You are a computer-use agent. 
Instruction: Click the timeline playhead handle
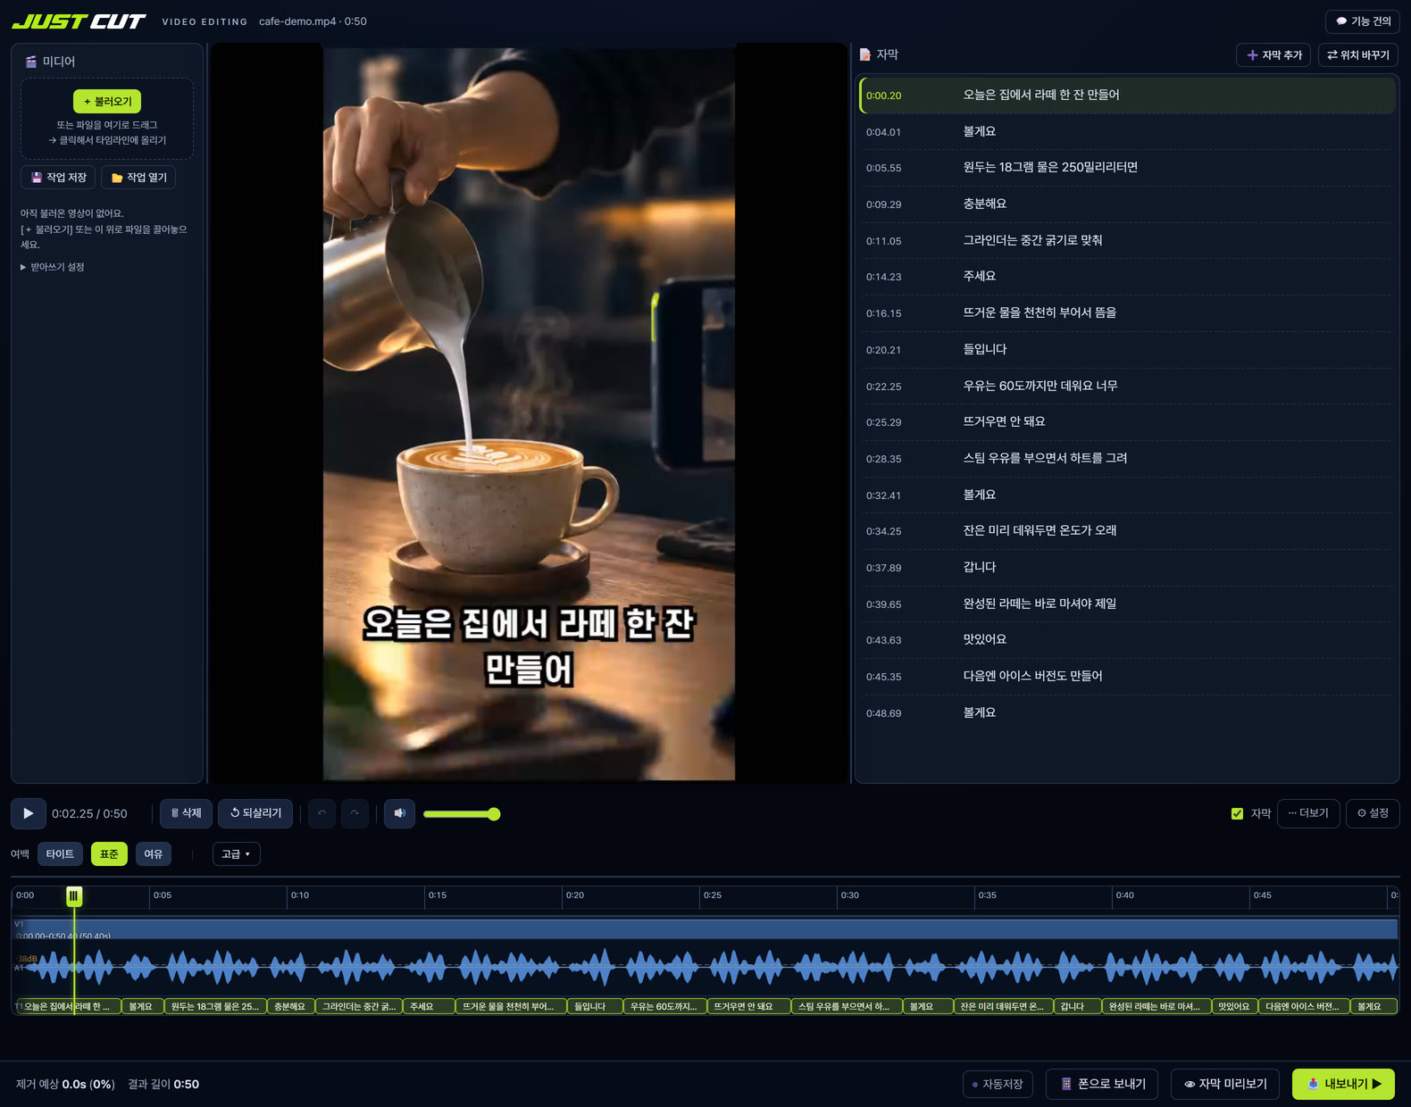tap(74, 895)
